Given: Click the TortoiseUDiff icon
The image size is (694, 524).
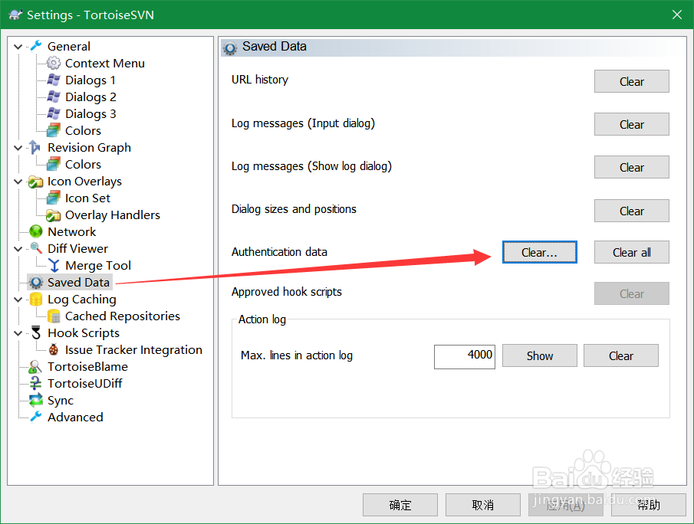Looking at the screenshot, I should [35, 383].
